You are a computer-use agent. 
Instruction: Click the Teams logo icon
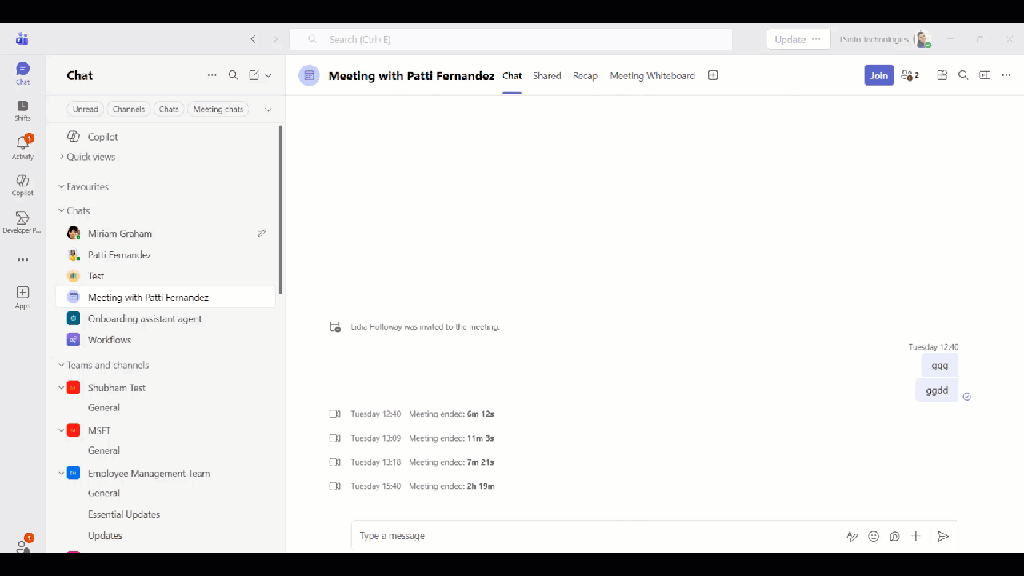click(x=22, y=39)
